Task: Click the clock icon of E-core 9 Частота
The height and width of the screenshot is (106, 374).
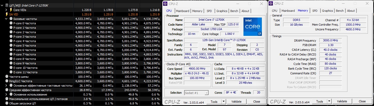Action: tap(11, 63)
